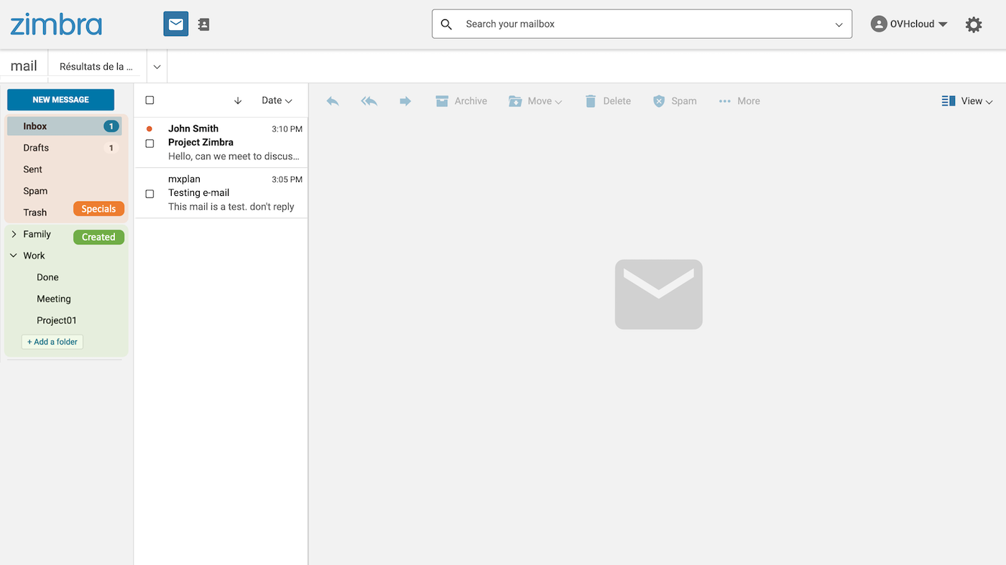The image size is (1006, 565).
Task: Click the Delete trash can icon
Action: (x=591, y=101)
